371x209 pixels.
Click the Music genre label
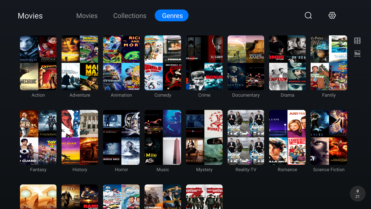163,170
